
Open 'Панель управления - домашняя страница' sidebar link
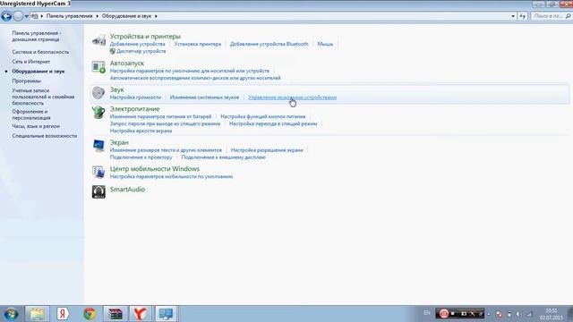click(x=37, y=36)
